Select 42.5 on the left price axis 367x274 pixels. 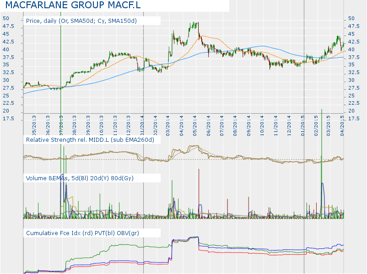(x=8, y=42)
